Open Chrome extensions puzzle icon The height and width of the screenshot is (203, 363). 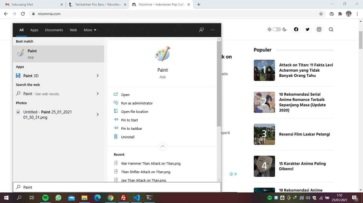(x=340, y=14)
